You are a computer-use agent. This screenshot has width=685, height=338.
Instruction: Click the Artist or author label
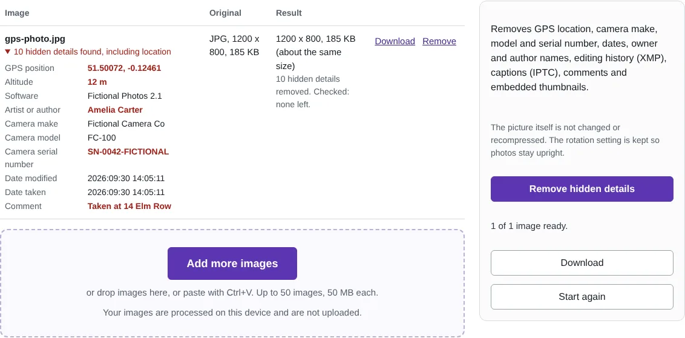click(x=33, y=110)
